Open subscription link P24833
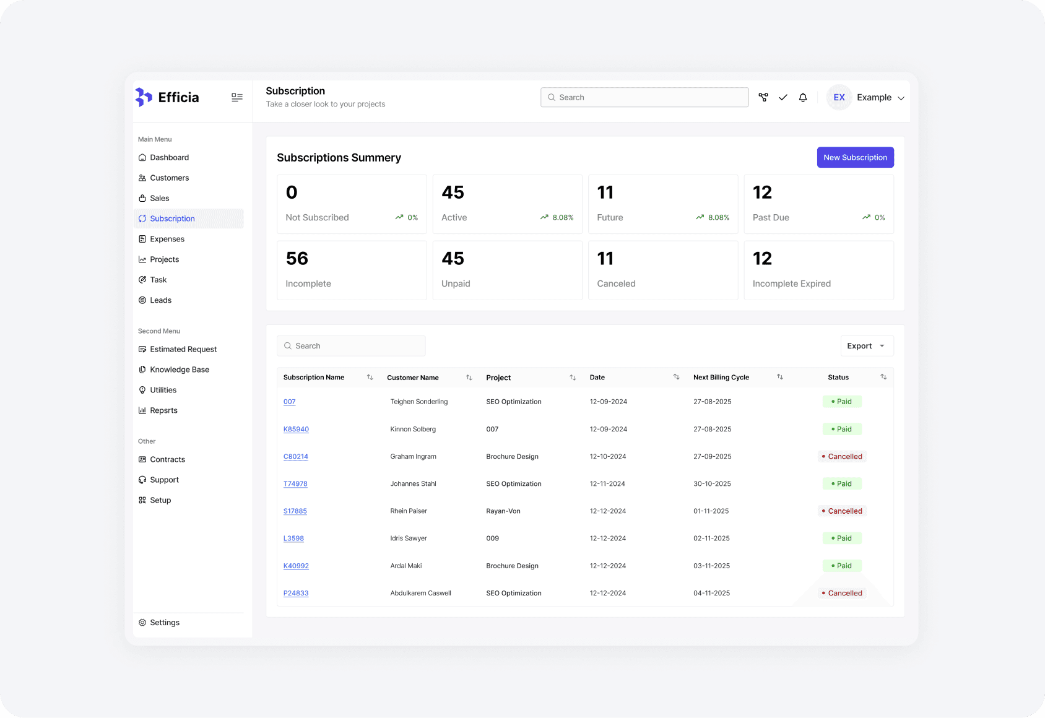The width and height of the screenshot is (1045, 718). pyautogui.click(x=296, y=593)
